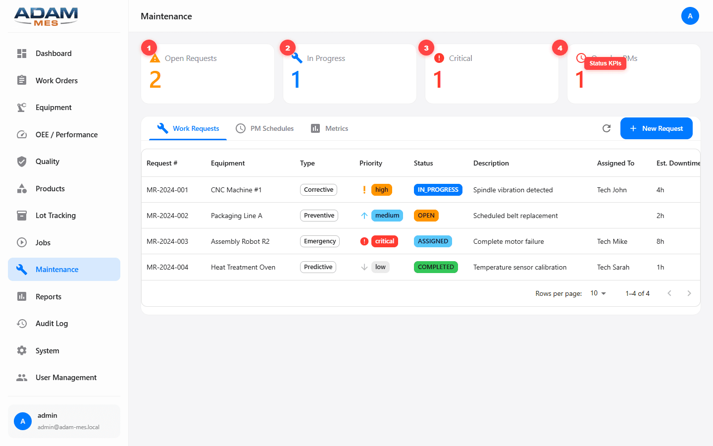
Task: Click the Equipment wrench icon in sidebar
Action: click(x=22, y=107)
